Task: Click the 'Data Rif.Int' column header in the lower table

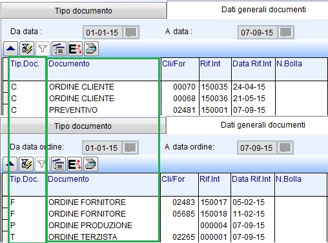Action: point(252,184)
